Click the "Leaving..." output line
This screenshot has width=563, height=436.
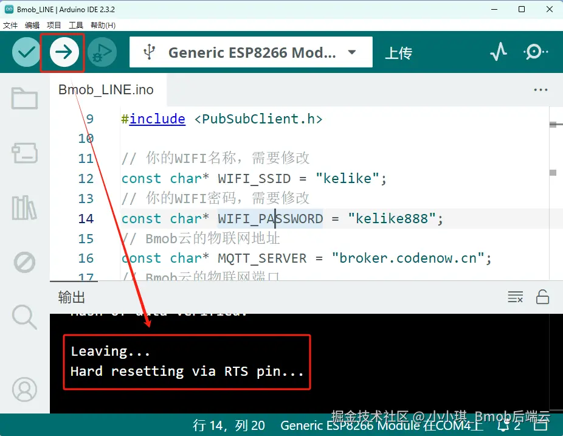[110, 351]
